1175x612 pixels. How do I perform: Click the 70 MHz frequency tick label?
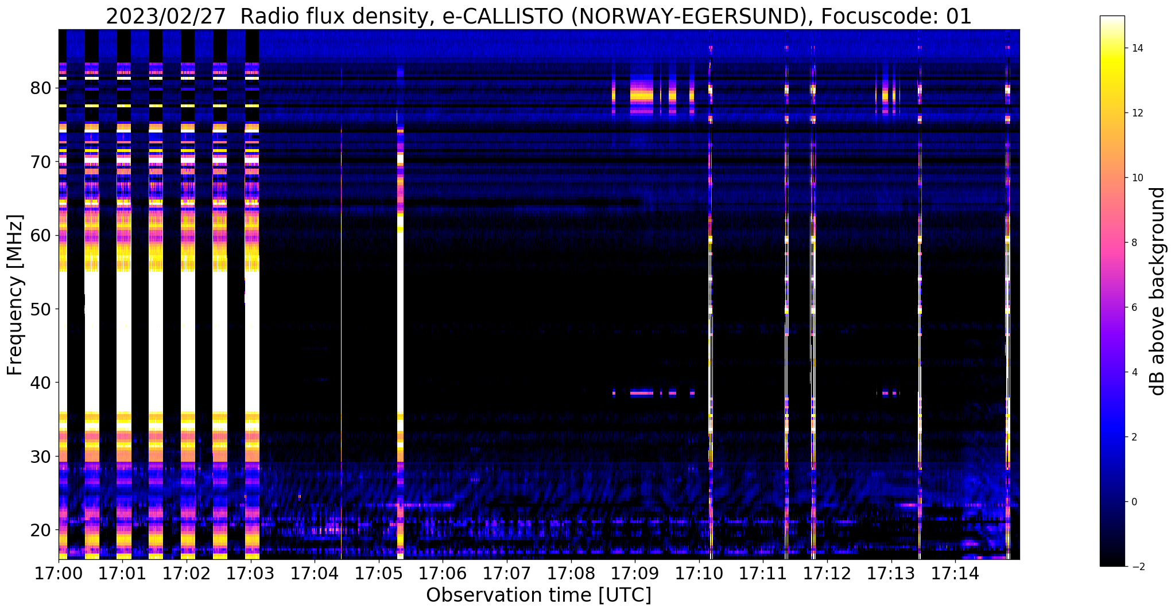[40, 162]
